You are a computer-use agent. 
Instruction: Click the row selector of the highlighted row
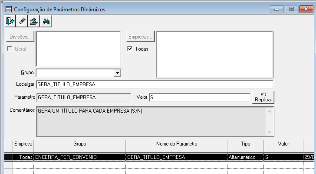pos(8,157)
